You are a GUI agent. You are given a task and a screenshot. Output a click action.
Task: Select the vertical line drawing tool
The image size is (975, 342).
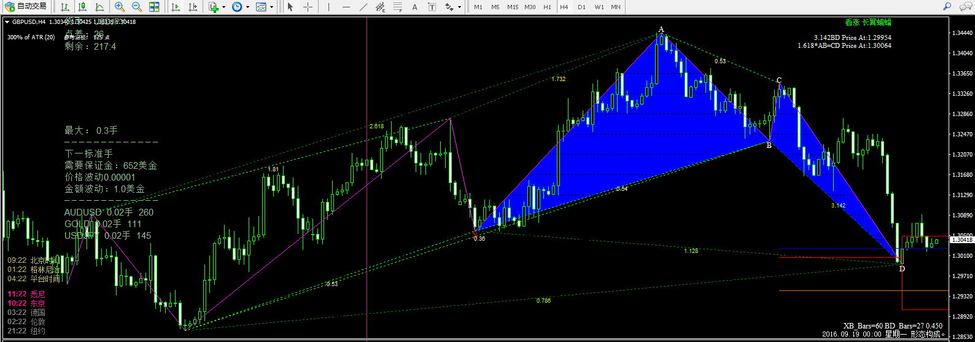click(x=328, y=7)
